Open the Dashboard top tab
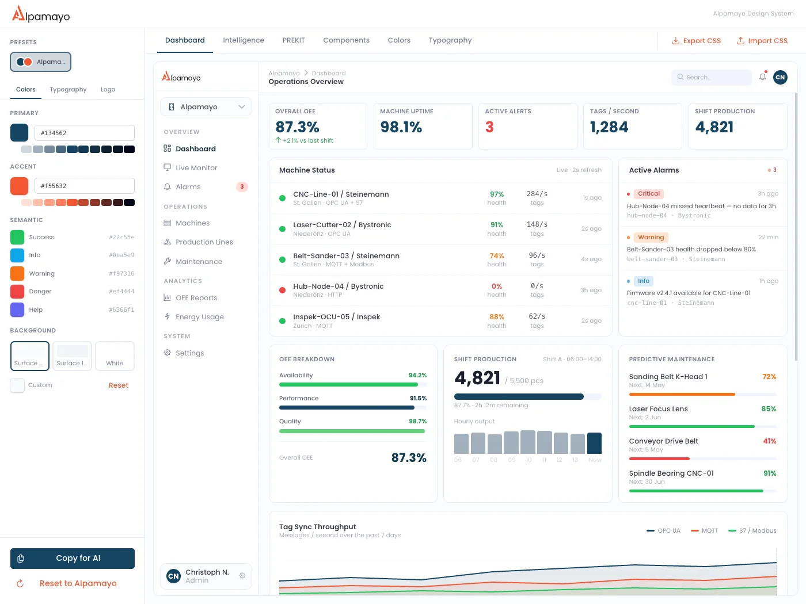The image size is (806, 604). (185, 40)
